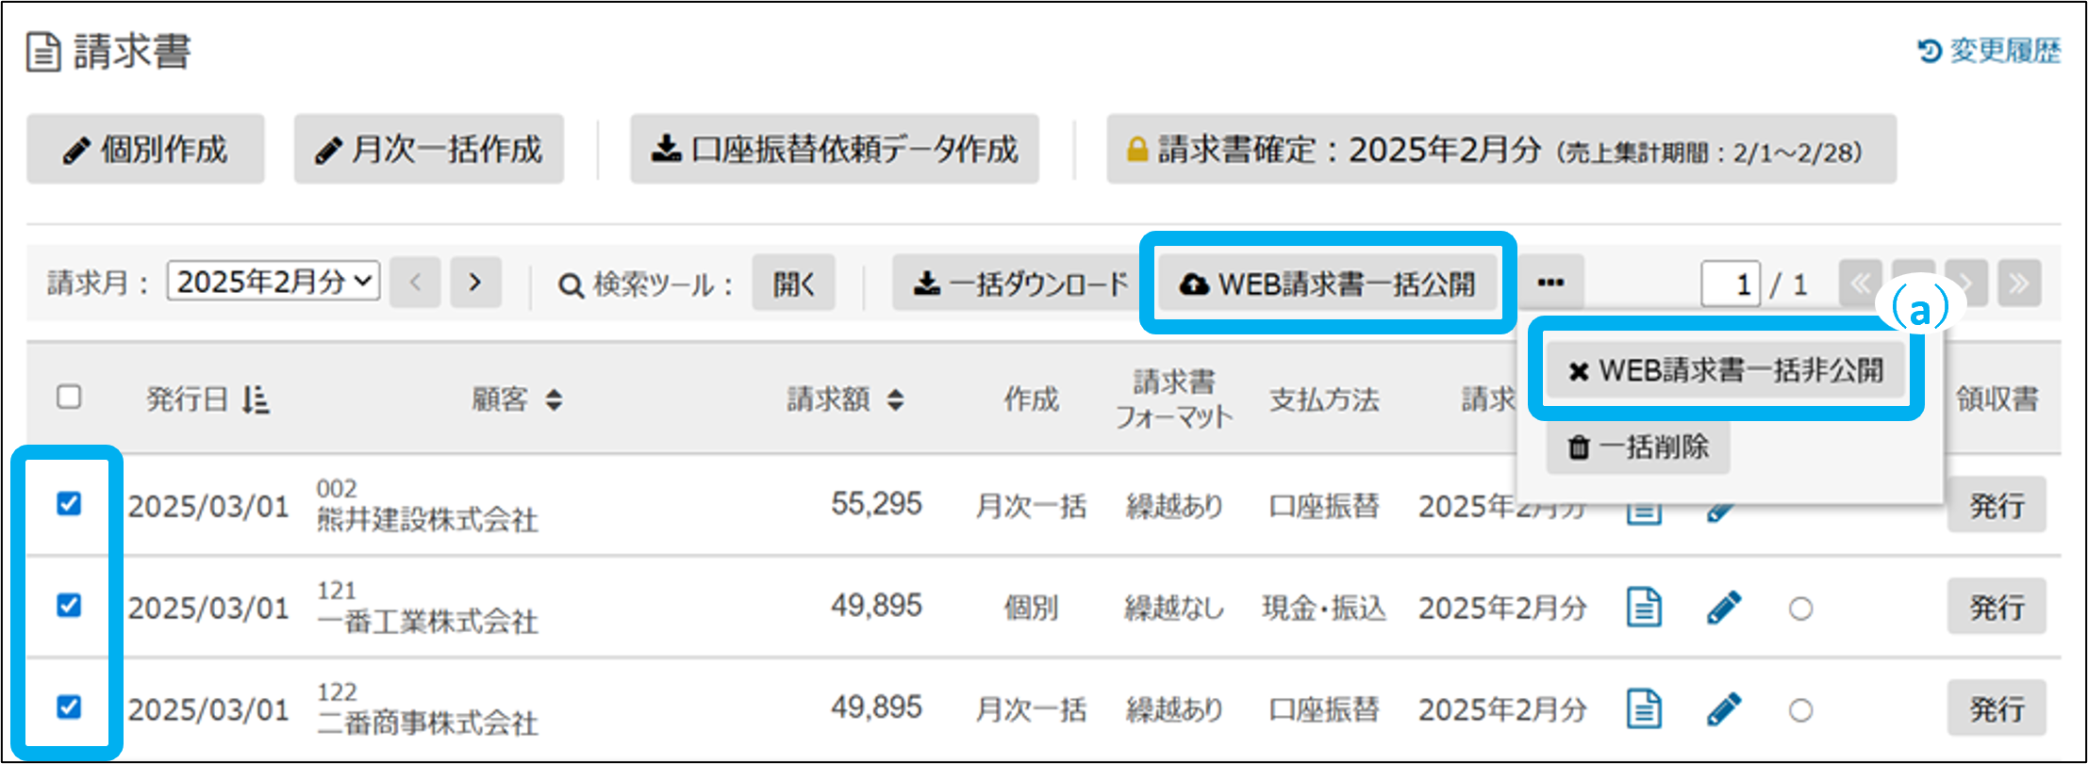
Task: Sort the table by 請求額 column
Action: [846, 400]
